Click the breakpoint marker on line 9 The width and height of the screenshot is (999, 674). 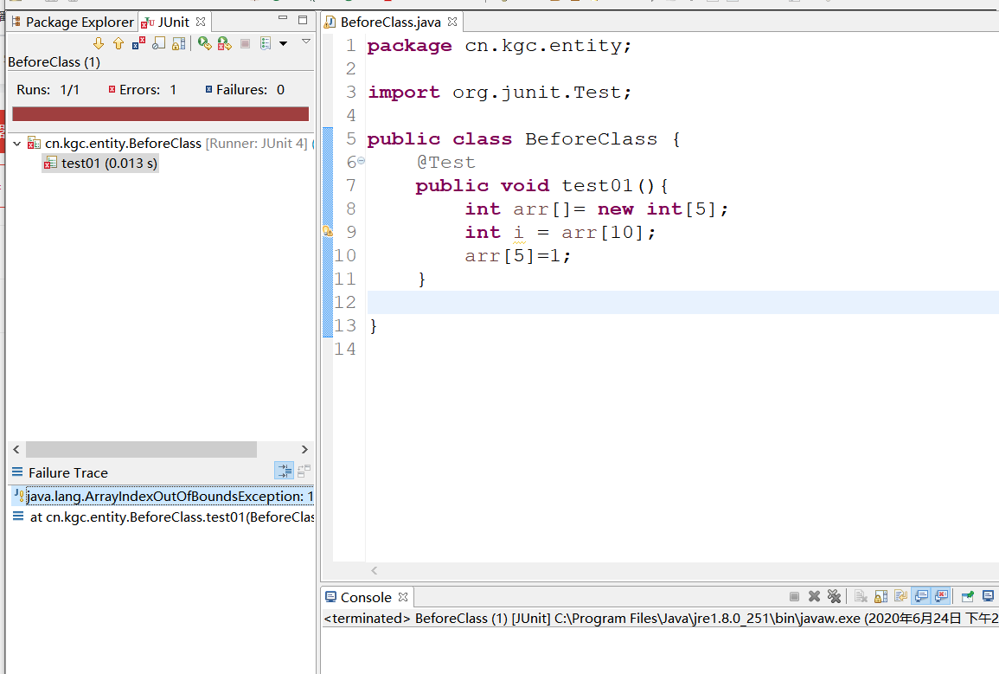327,232
